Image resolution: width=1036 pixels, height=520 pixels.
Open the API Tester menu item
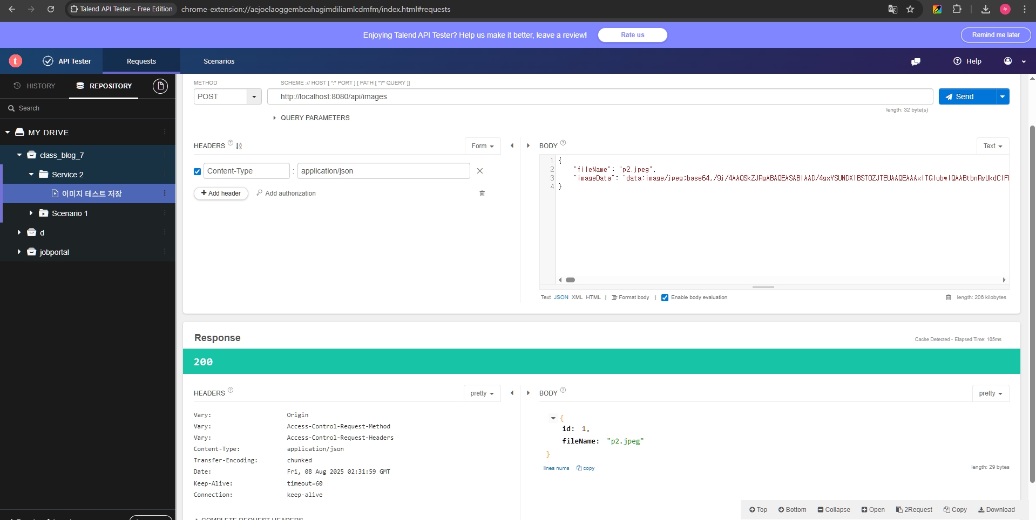(67, 61)
